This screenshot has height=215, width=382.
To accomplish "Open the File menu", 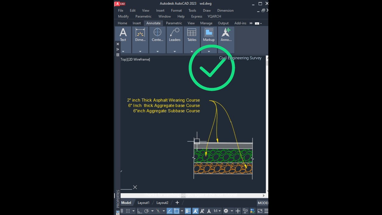I will tap(121, 10).
